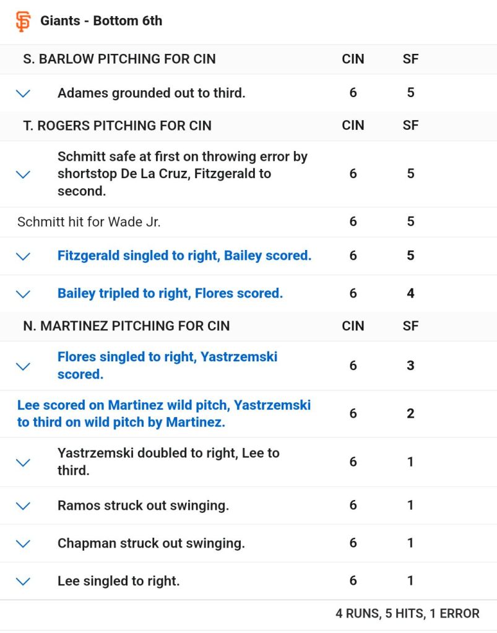Open the Fitzgerald singled, Bailey scored link
Viewport: 497px width, 633px height.
[x=184, y=256]
